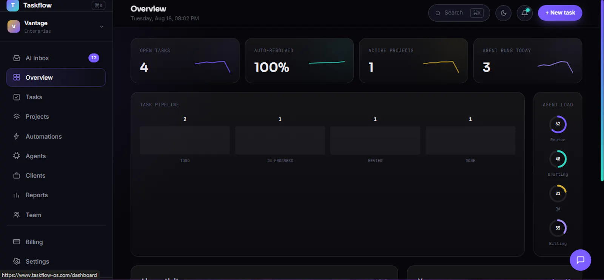Open the Team page
Viewport: 604px width, 280px height.
pyautogui.click(x=56, y=215)
